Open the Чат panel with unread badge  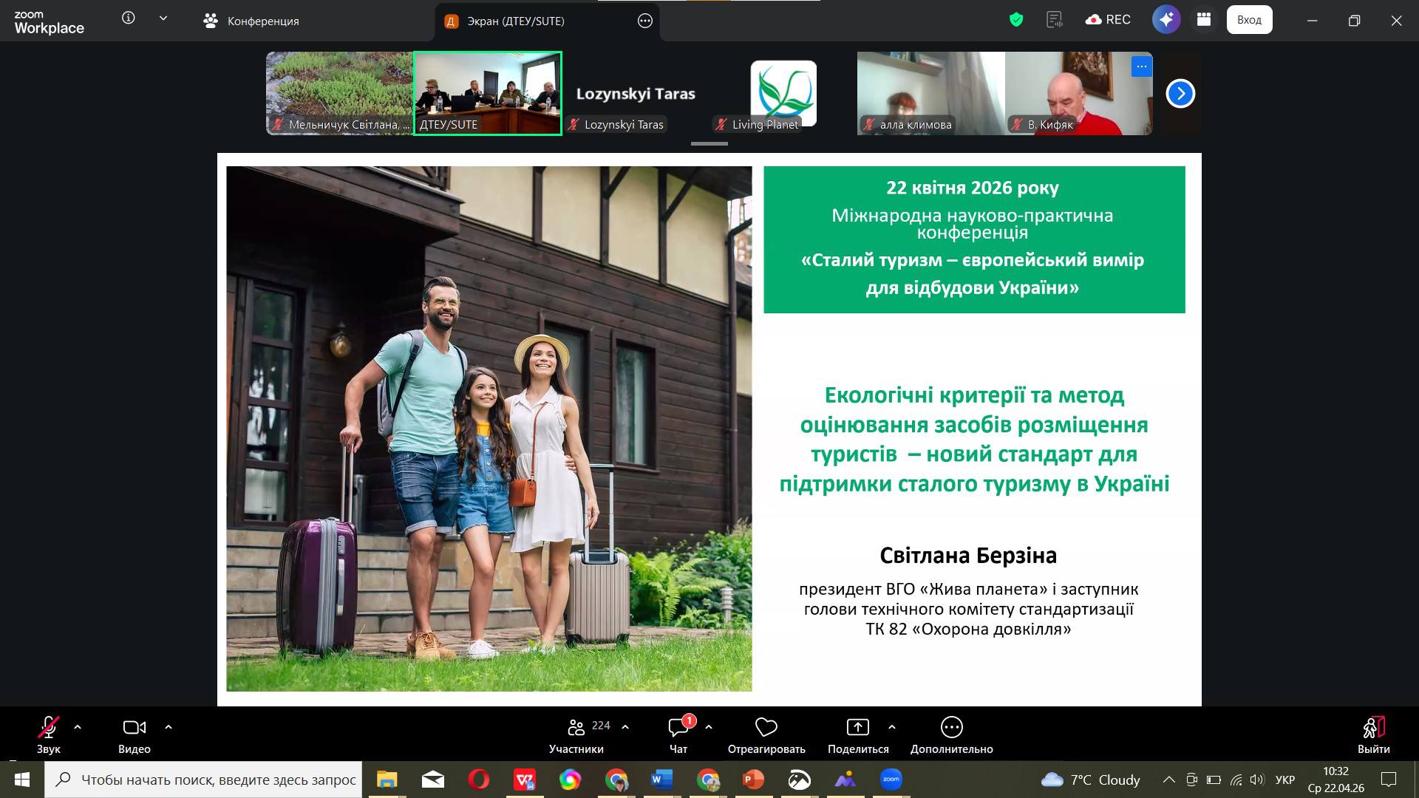point(678,728)
